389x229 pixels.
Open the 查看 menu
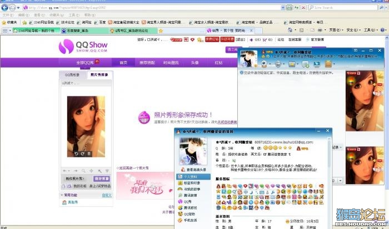pyautogui.click(x=39, y=15)
